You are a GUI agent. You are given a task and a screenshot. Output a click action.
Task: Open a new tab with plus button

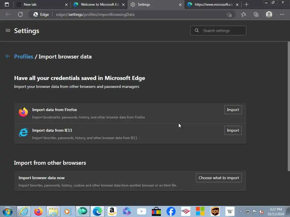246,5
